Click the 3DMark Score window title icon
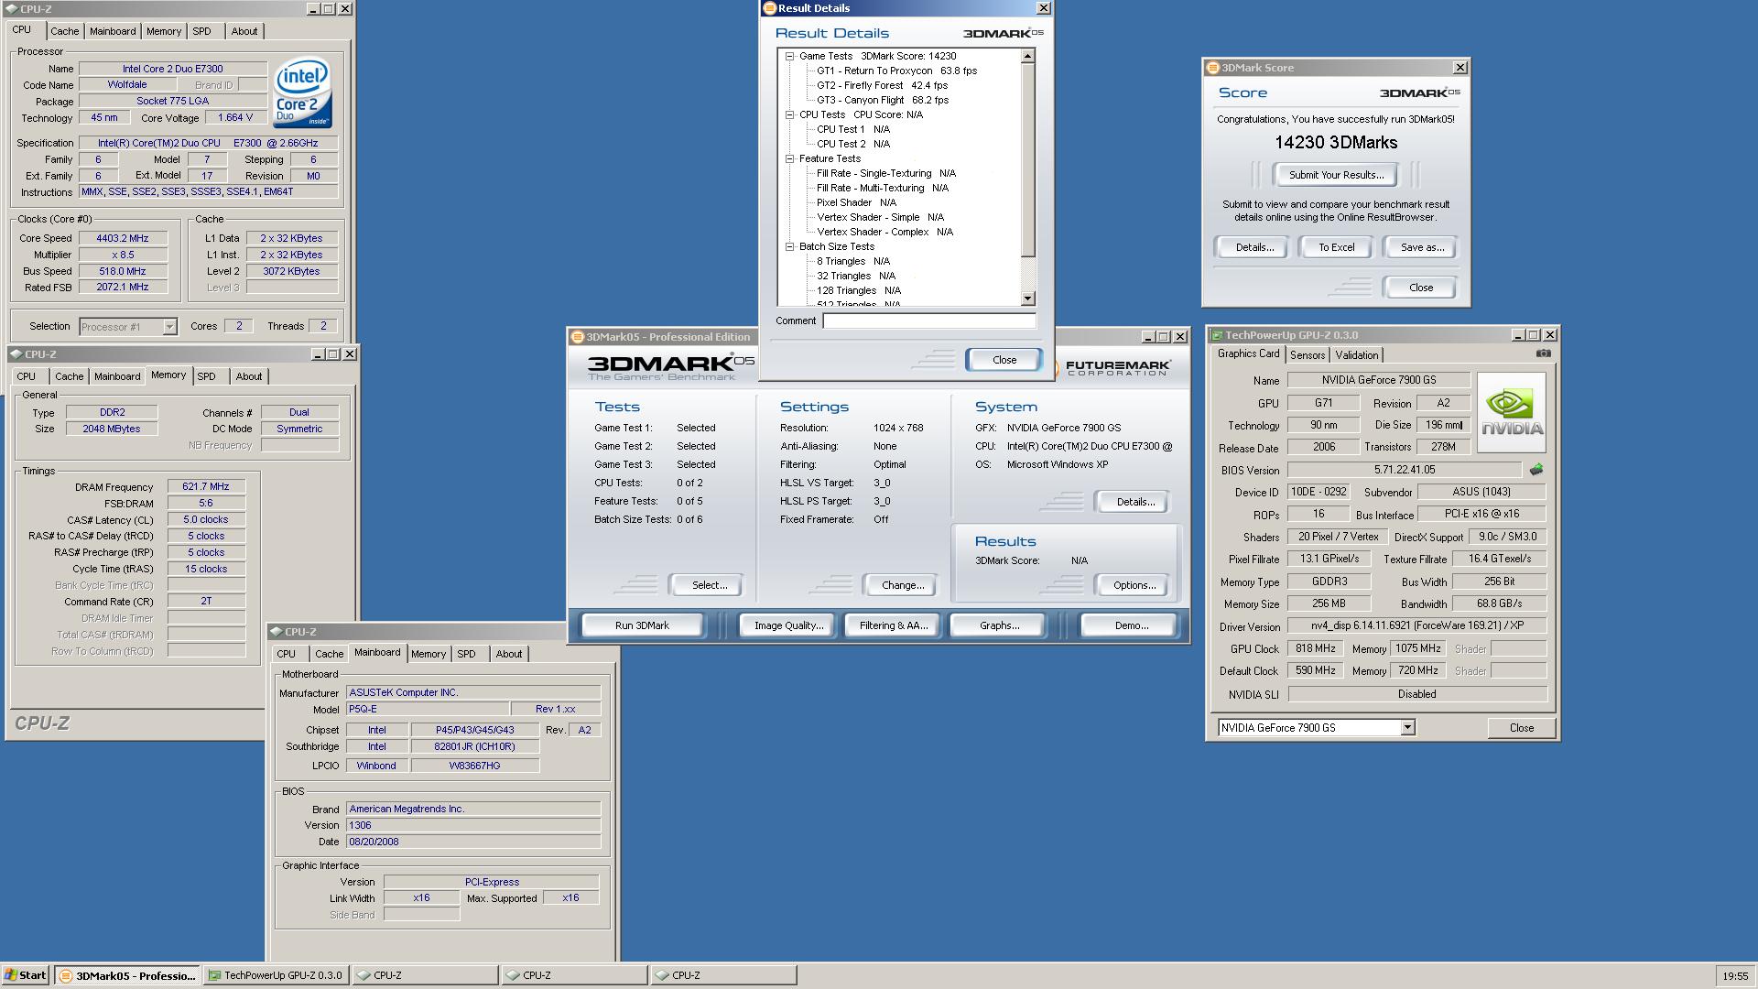Image resolution: width=1758 pixels, height=989 pixels. point(1212,68)
